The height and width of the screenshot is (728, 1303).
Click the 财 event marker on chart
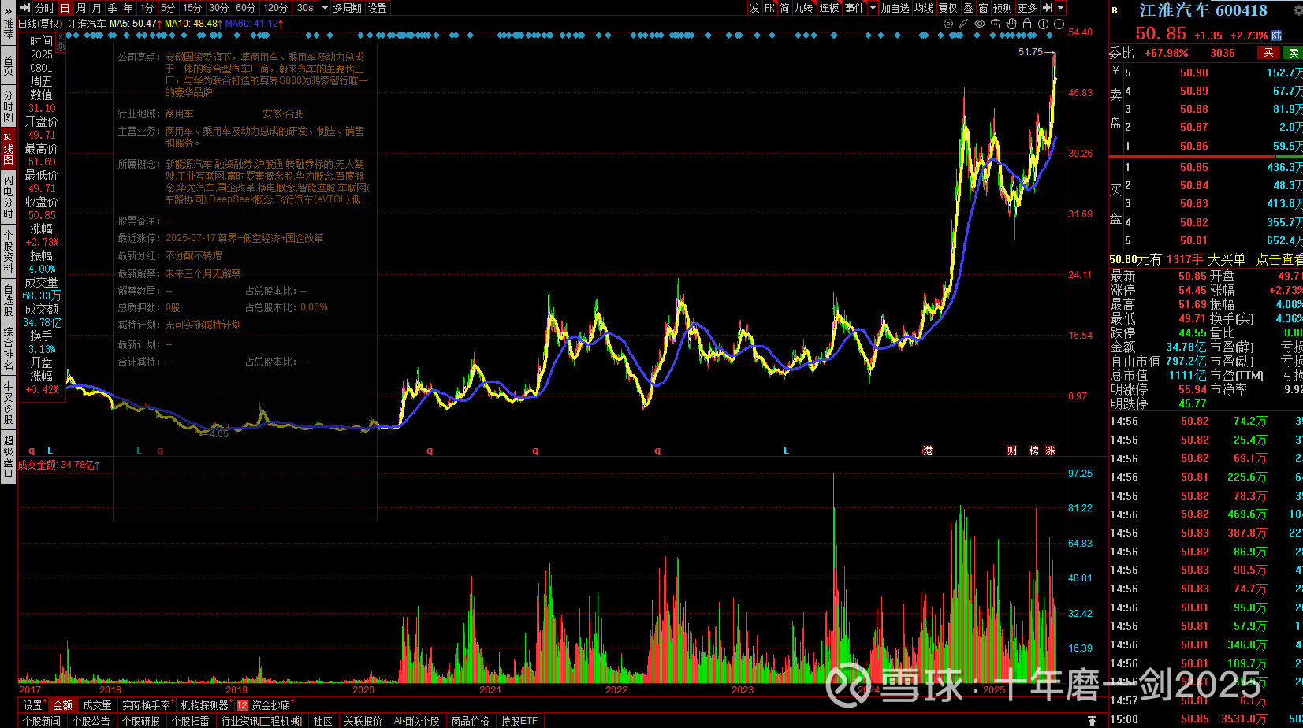pyautogui.click(x=1012, y=451)
